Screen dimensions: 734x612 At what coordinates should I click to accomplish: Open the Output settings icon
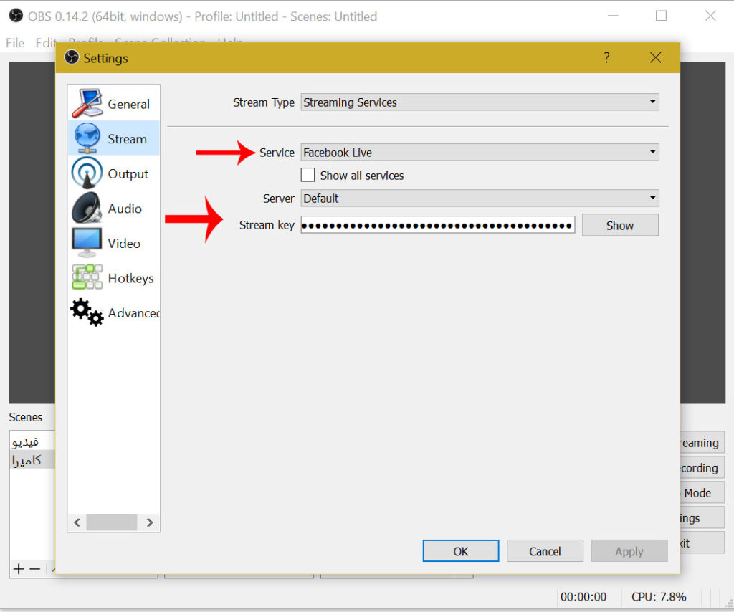coord(87,173)
